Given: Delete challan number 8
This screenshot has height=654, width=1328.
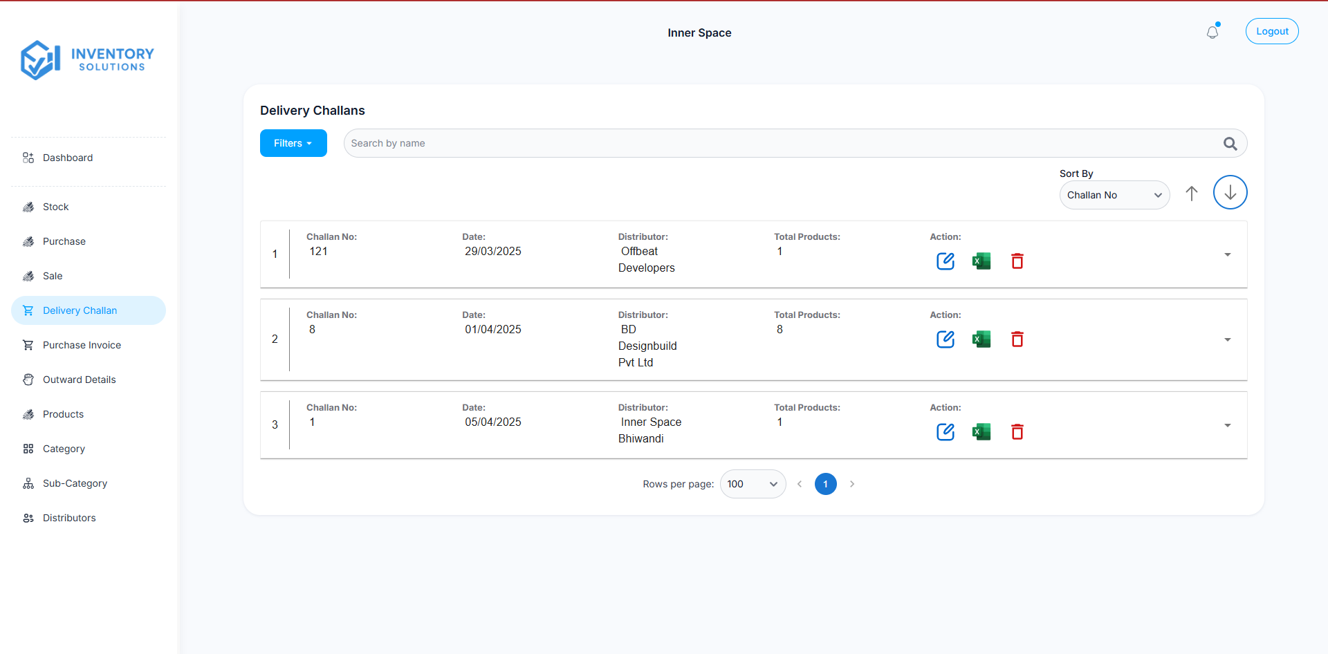Looking at the screenshot, I should [1017, 339].
